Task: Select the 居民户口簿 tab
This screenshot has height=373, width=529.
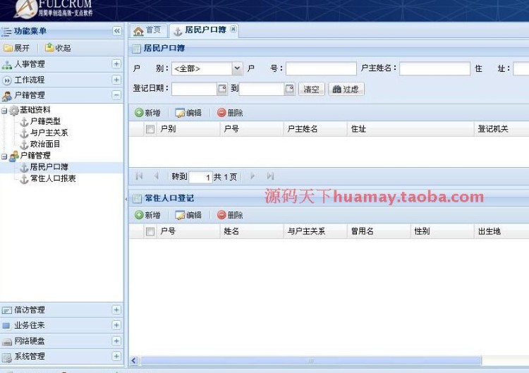Action: (205, 31)
